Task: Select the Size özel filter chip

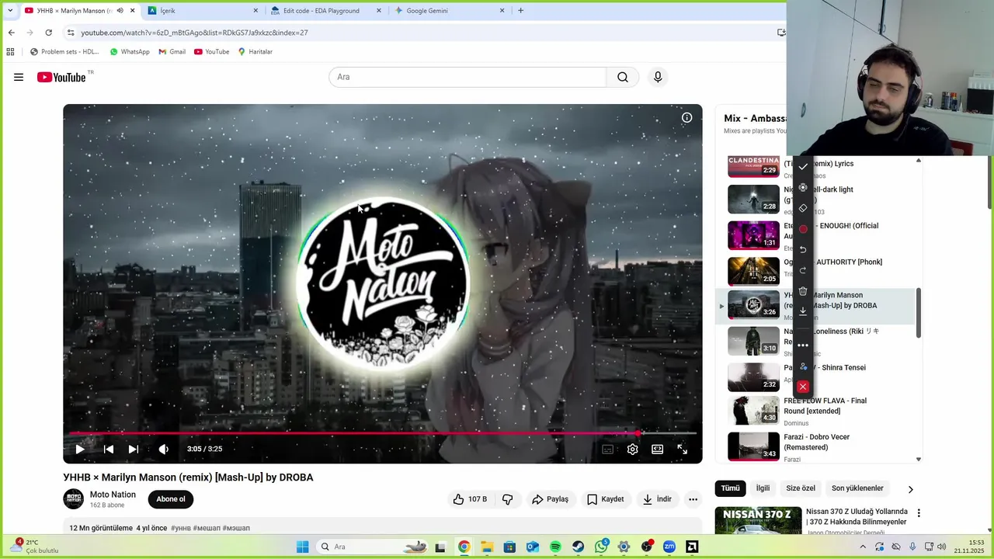Action: pos(801,488)
